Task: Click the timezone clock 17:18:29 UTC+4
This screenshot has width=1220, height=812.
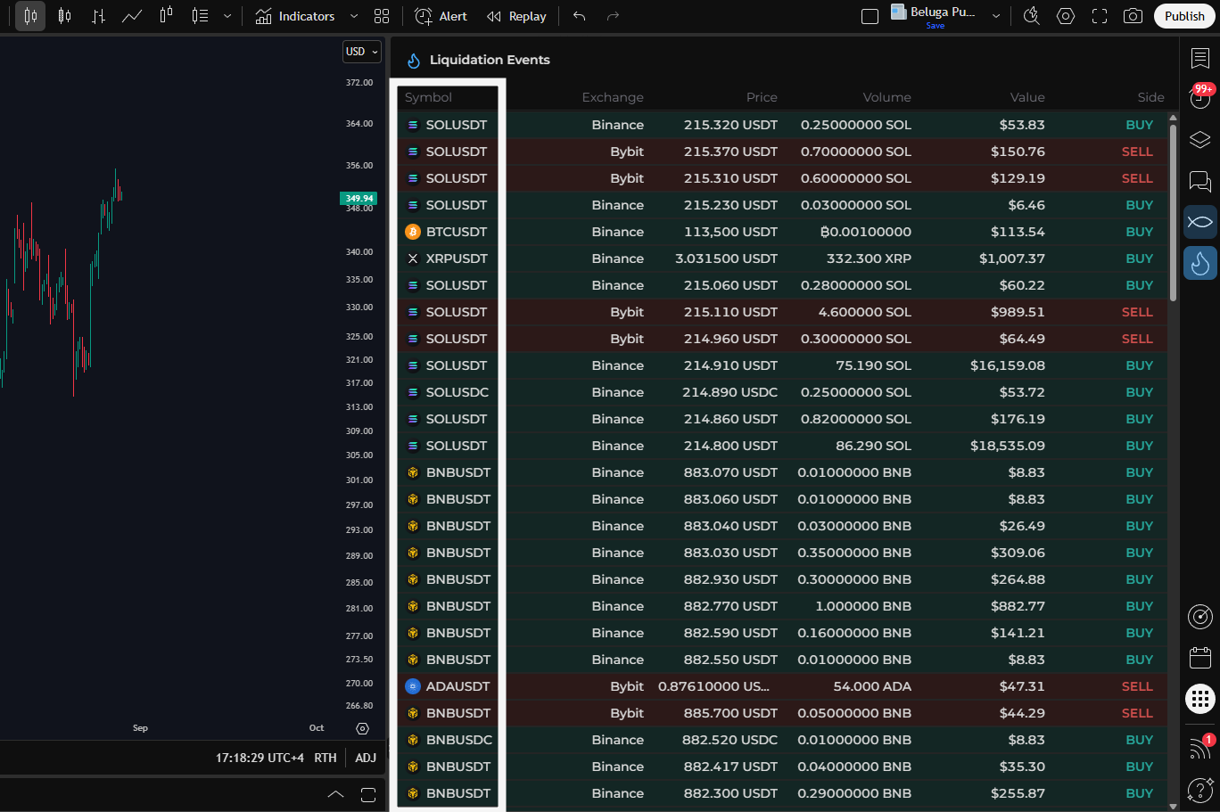Action: click(260, 758)
